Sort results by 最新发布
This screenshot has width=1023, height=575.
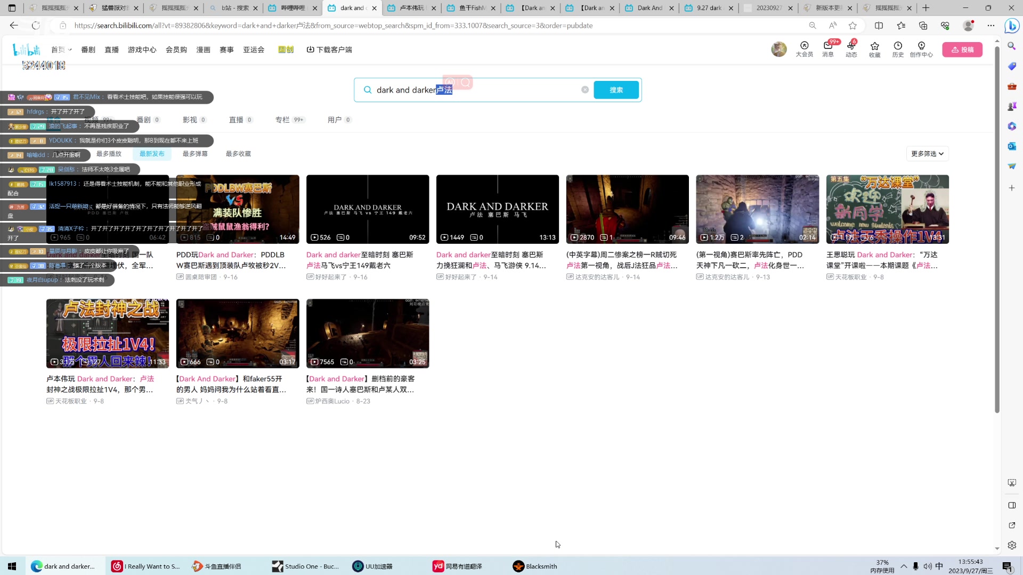152,153
